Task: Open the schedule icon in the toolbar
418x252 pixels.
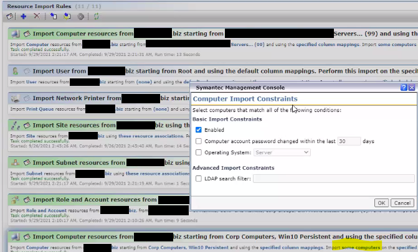Action: coord(9,17)
